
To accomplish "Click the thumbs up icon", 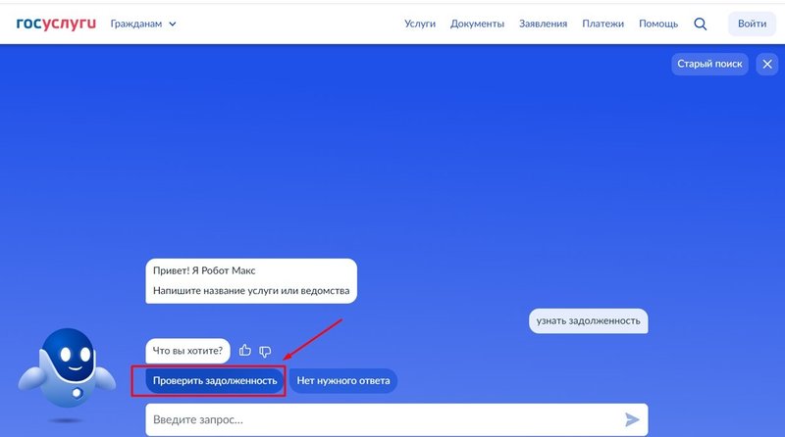I will [x=244, y=351].
